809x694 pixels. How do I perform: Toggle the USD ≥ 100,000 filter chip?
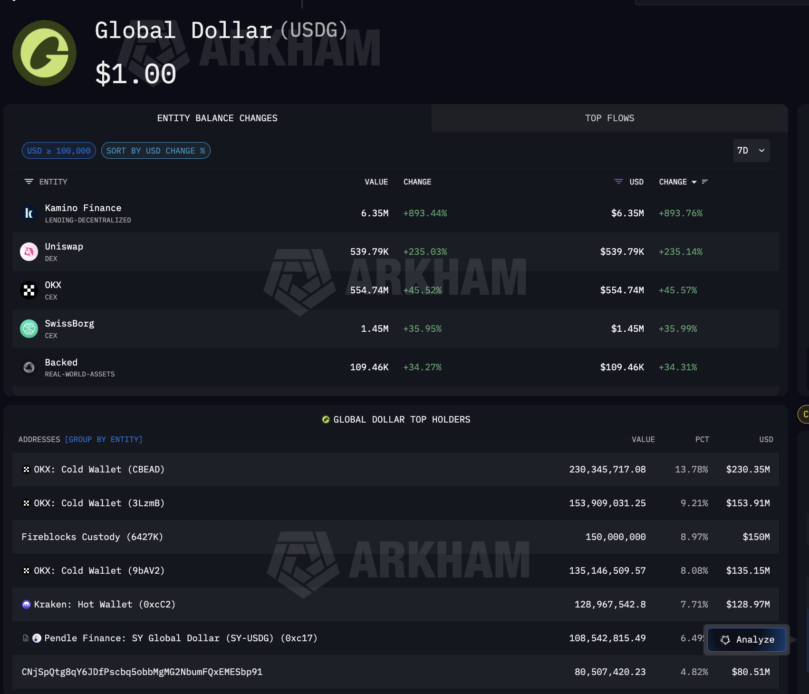click(58, 151)
